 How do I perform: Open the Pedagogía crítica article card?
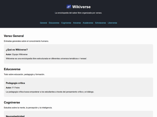click(x=78, y=87)
